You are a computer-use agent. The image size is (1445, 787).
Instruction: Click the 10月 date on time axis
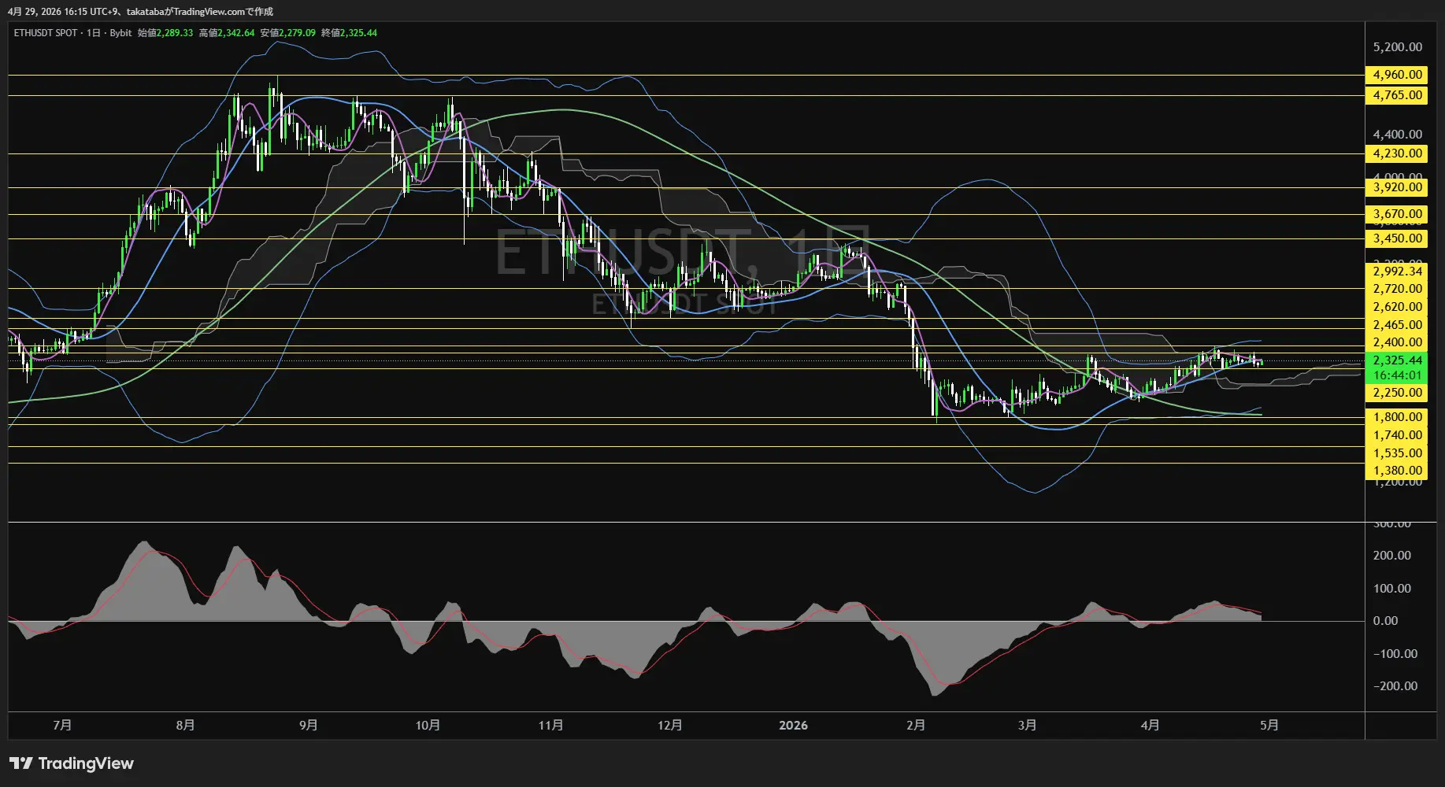pos(428,725)
